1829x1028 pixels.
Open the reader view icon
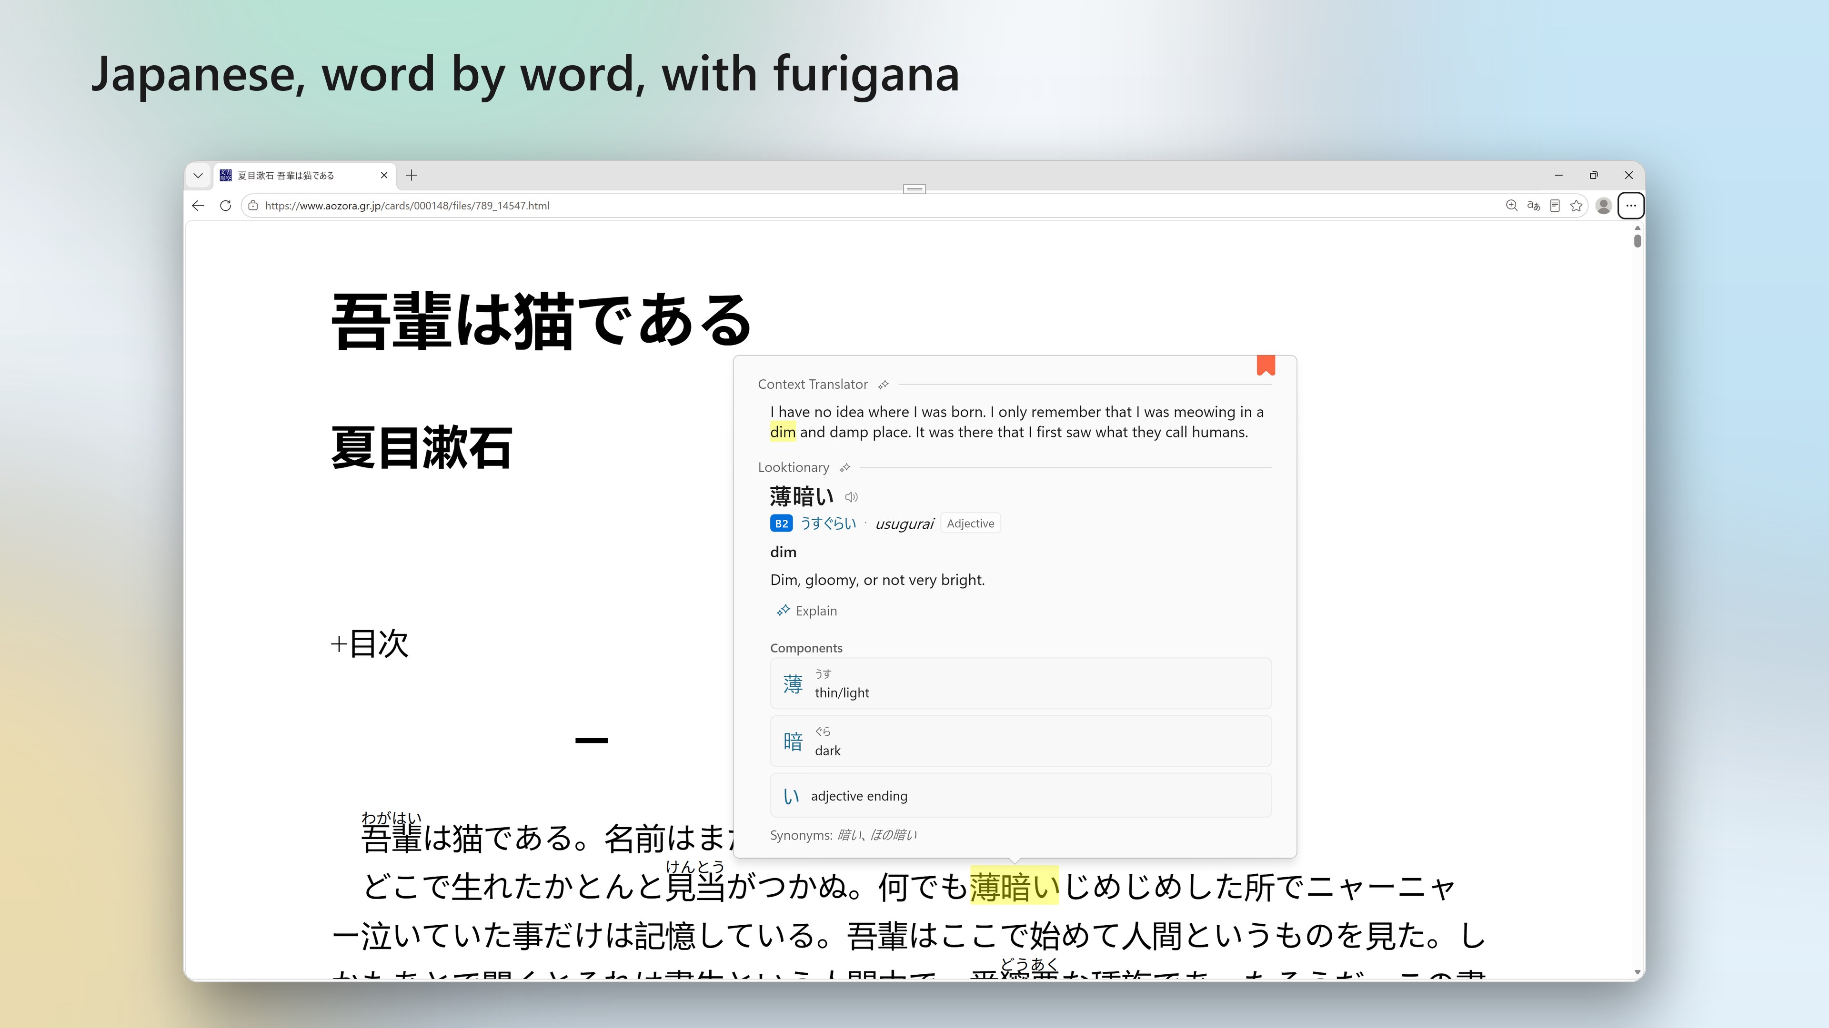coord(1555,206)
